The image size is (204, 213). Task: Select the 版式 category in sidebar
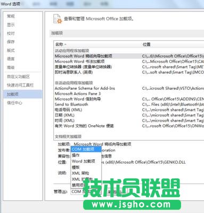(x=11, y=50)
